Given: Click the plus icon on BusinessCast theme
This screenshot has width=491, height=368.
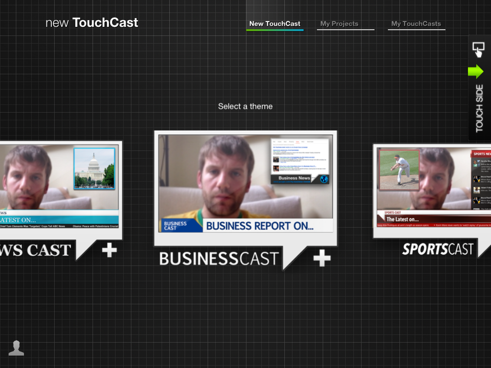Looking at the screenshot, I should pyautogui.click(x=322, y=258).
